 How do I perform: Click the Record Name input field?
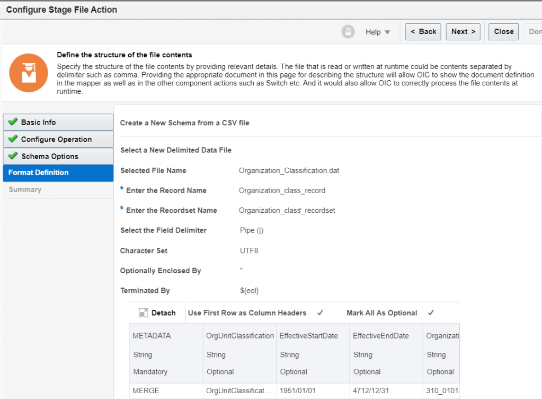click(282, 190)
